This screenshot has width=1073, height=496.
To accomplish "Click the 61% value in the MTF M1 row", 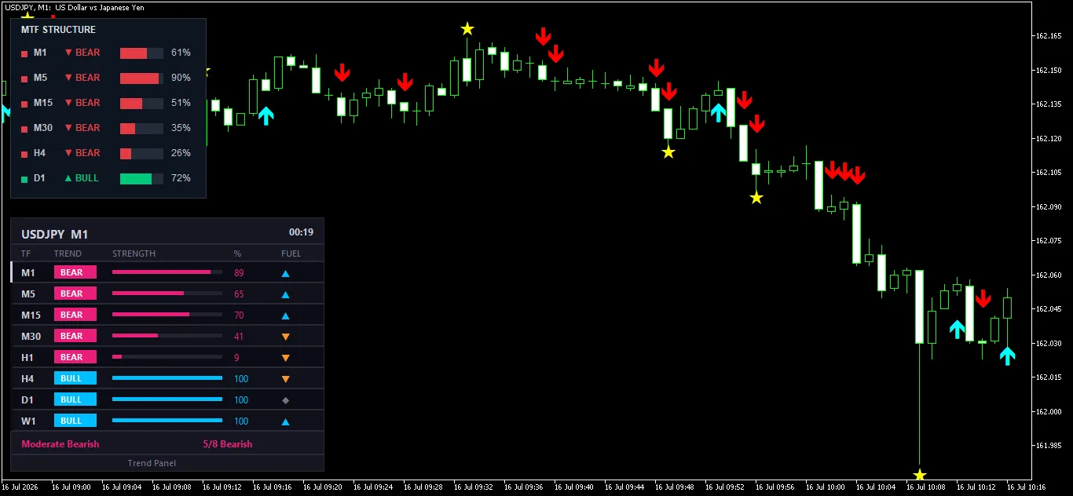I will (181, 53).
